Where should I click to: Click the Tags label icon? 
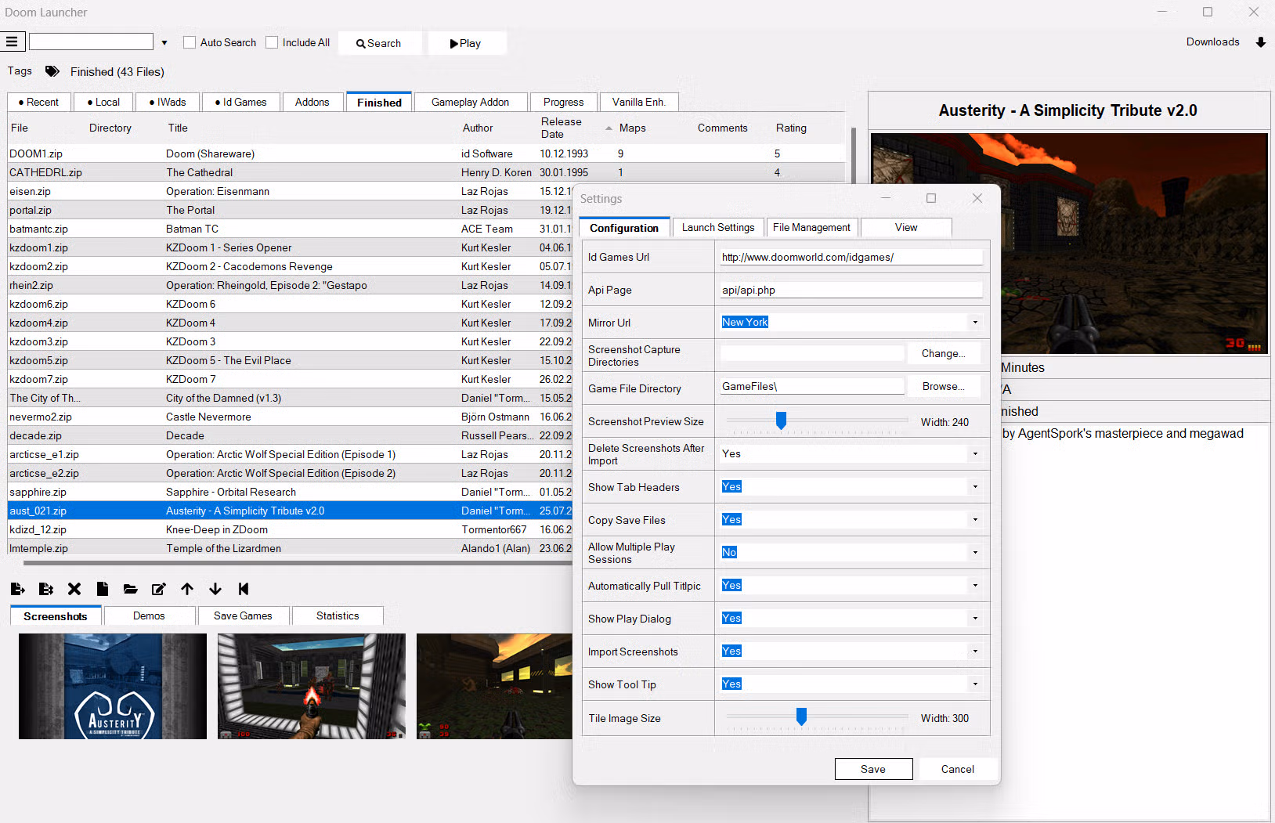tap(52, 71)
